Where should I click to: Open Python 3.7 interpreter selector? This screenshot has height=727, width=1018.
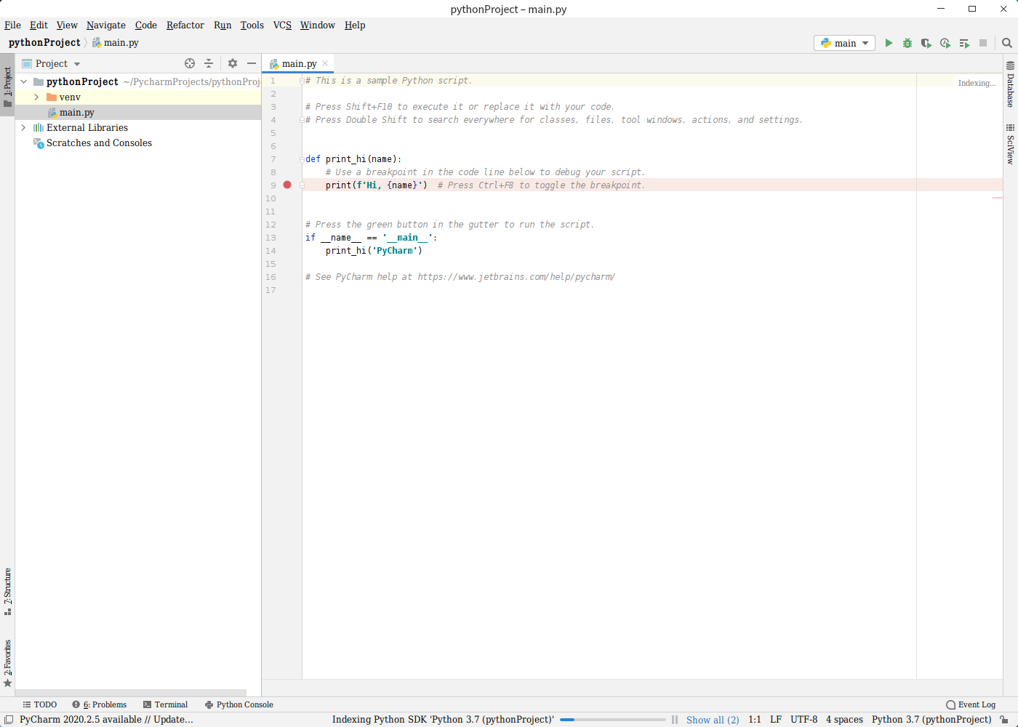(x=931, y=720)
